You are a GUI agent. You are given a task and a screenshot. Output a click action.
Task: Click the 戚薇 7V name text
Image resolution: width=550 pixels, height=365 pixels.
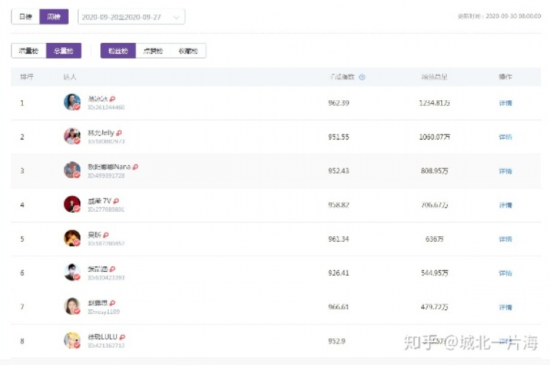click(100, 201)
